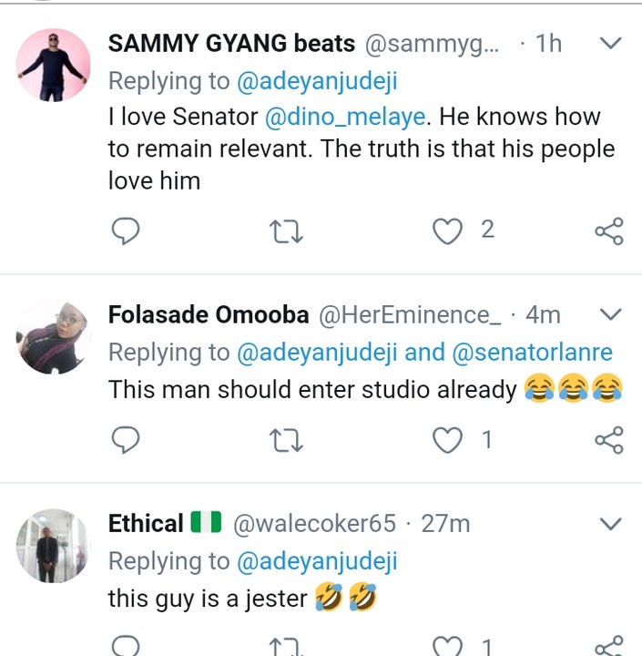The image size is (642, 656).
Task: Like Folasade Omooba's tweet
Action: click(447, 441)
